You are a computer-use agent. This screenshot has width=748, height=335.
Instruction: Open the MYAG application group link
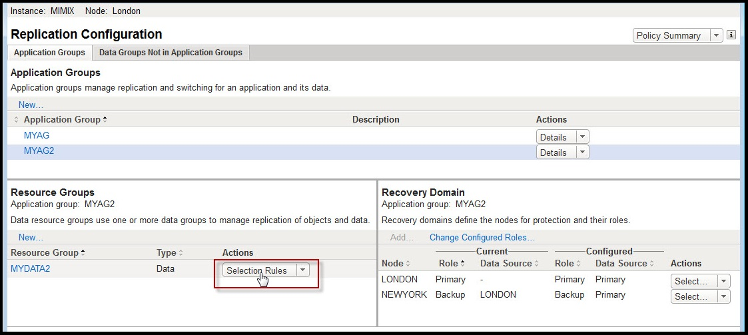tap(37, 136)
